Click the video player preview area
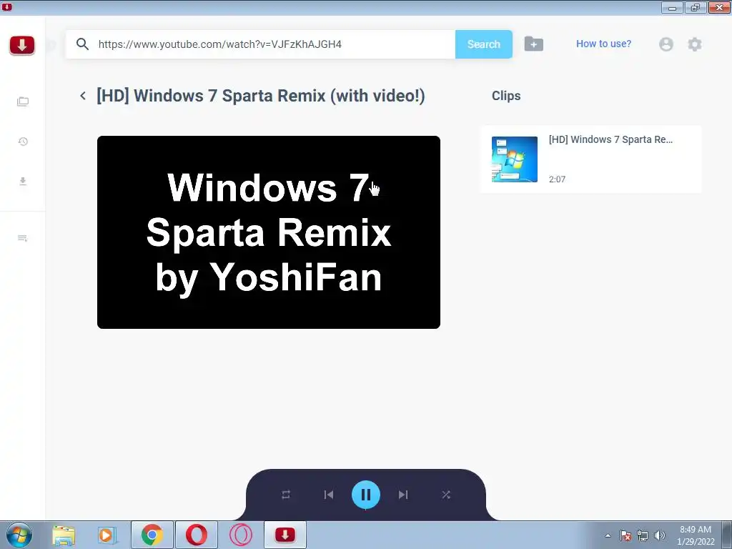732x549 pixels. click(269, 232)
